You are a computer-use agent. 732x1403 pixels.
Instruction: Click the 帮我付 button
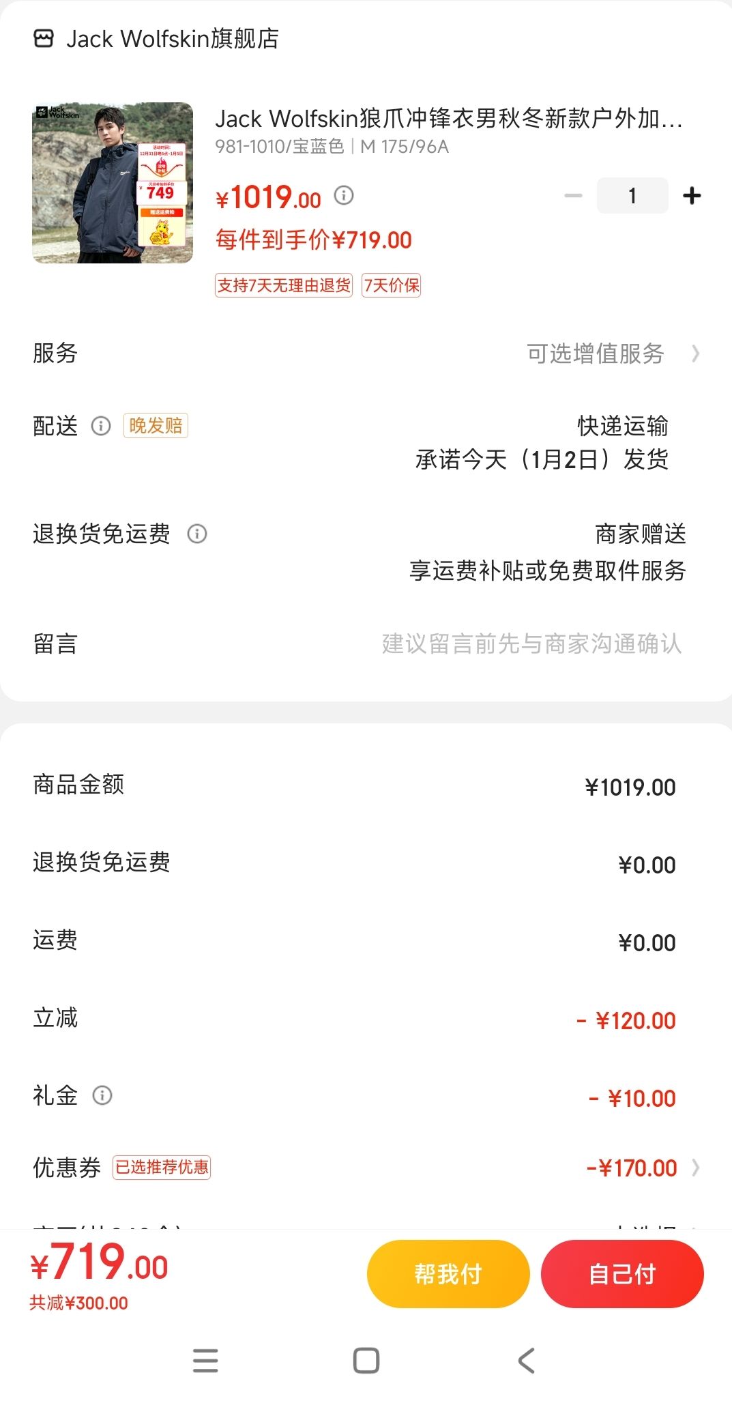pyautogui.click(x=448, y=1274)
